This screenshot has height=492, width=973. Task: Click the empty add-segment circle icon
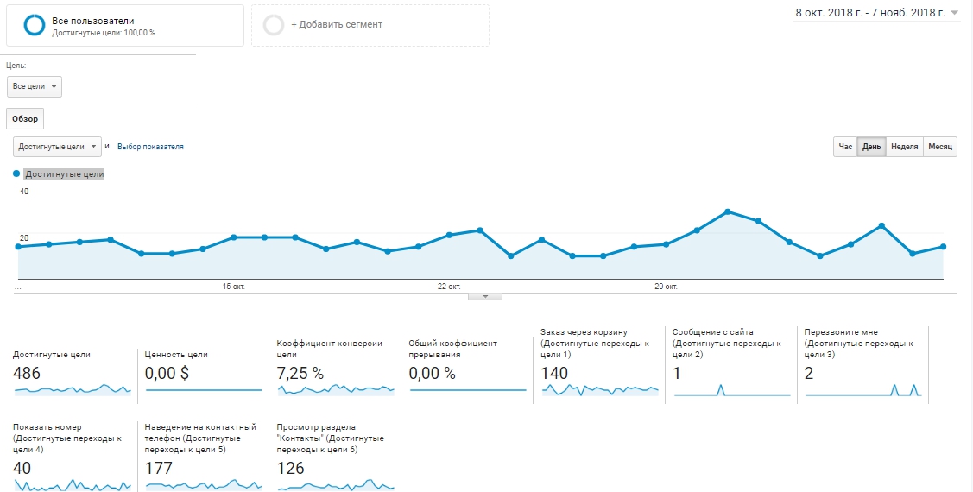tap(274, 25)
